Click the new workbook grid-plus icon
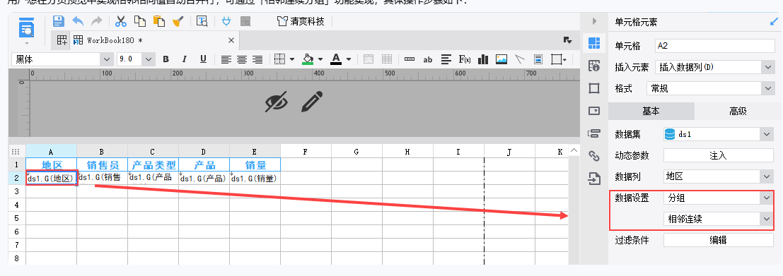This screenshot has height=276, width=783. (62, 40)
